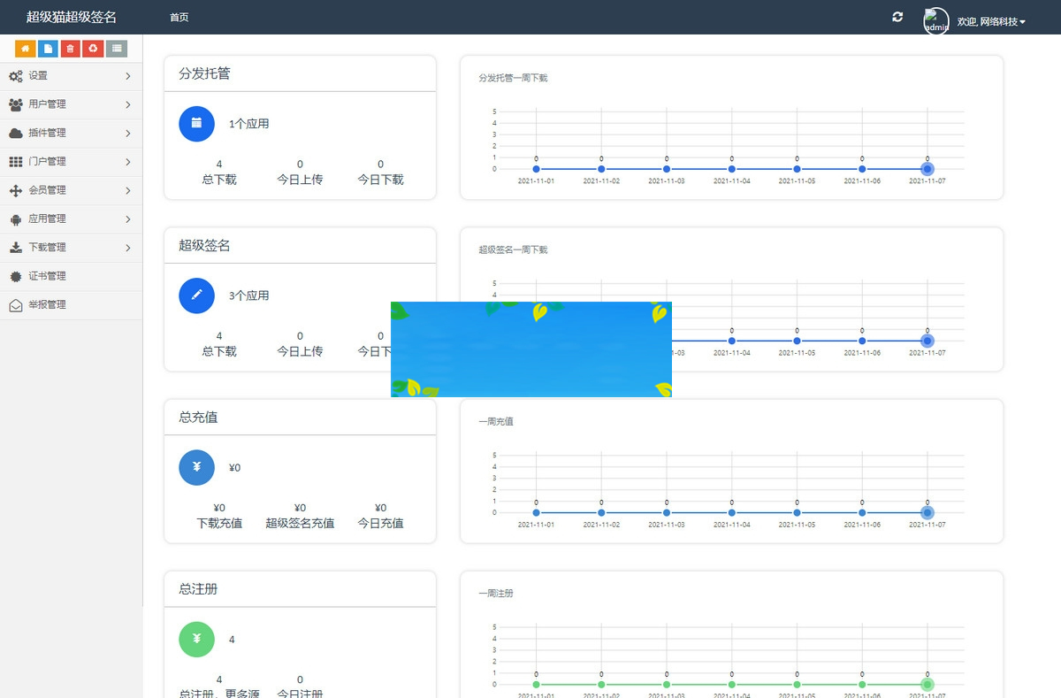
Task: Expand the 用户管理 sidebar menu
Action: click(71, 104)
